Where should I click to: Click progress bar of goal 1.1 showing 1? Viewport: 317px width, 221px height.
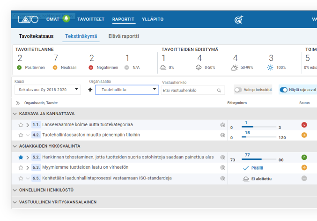click(259, 127)
